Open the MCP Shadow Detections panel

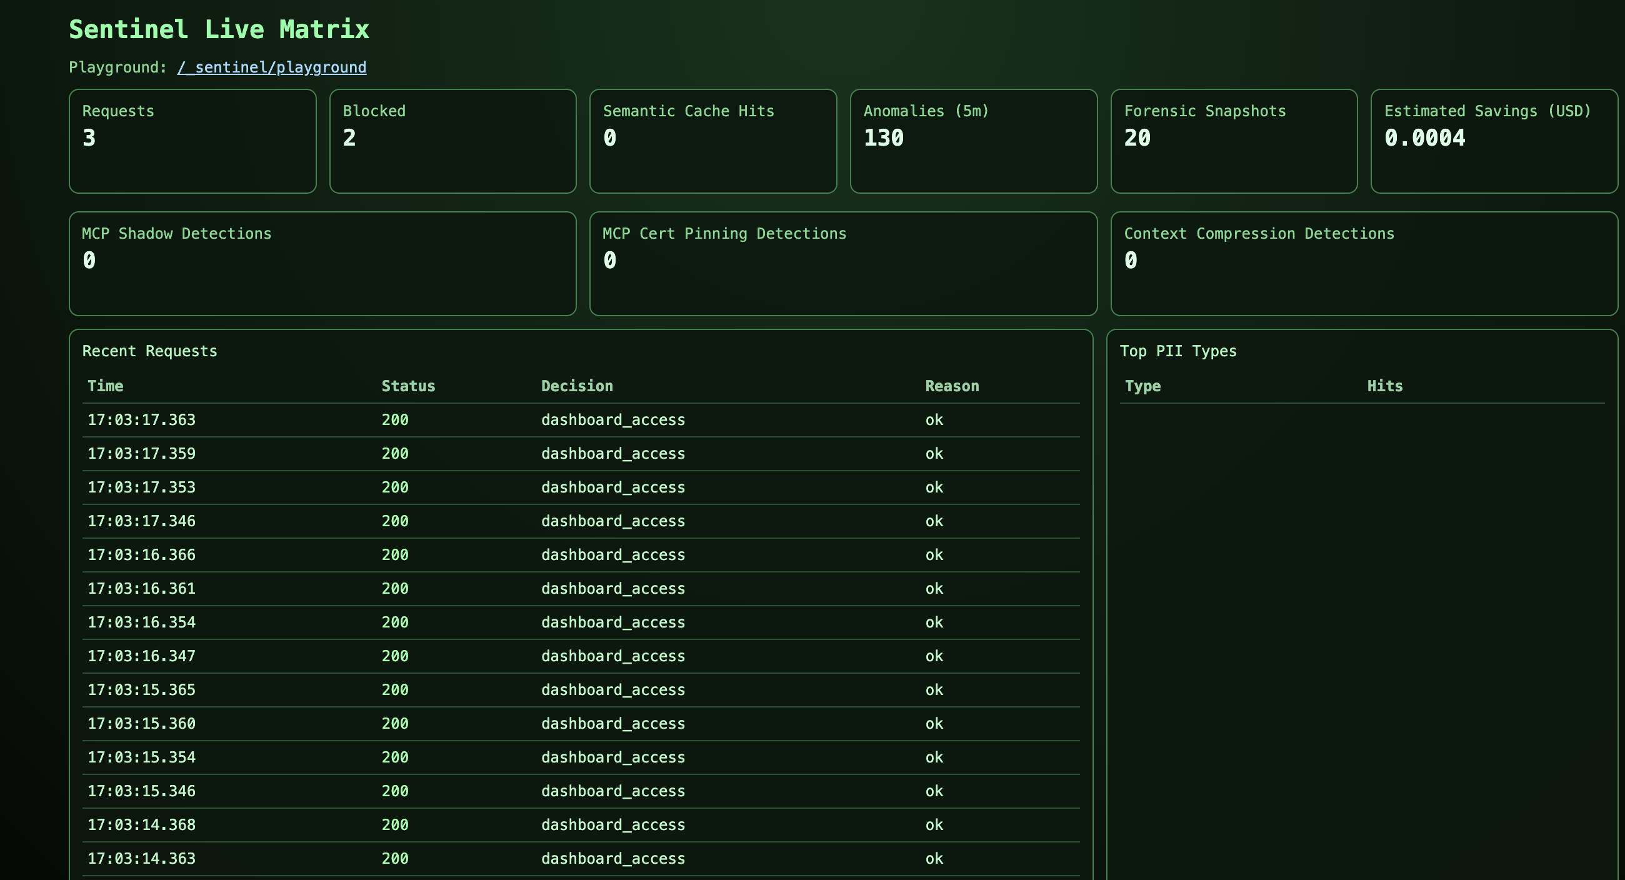coord(322,264)
